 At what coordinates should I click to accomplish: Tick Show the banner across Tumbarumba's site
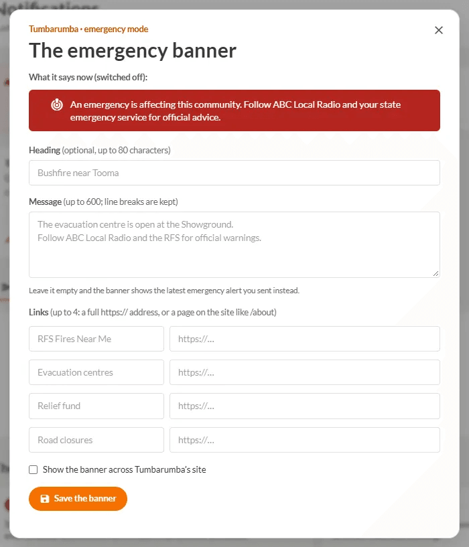pyautogui.click(x=33, y=469)
